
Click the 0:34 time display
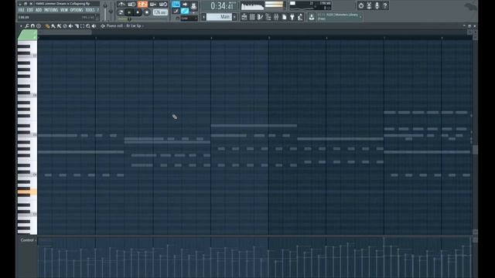click(223, 5)
